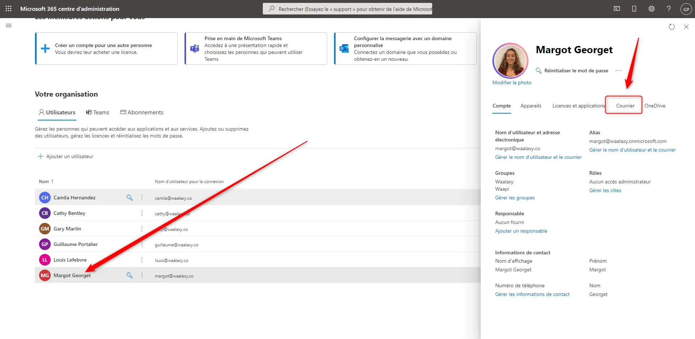Click the Outlook icon on domain card
This screenshot has width=695, height=339.
344,48
